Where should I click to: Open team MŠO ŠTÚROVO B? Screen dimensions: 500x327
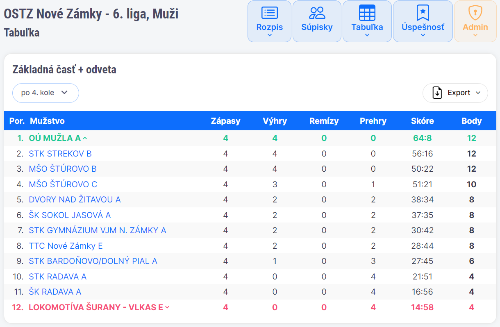(x=63, y=169)
